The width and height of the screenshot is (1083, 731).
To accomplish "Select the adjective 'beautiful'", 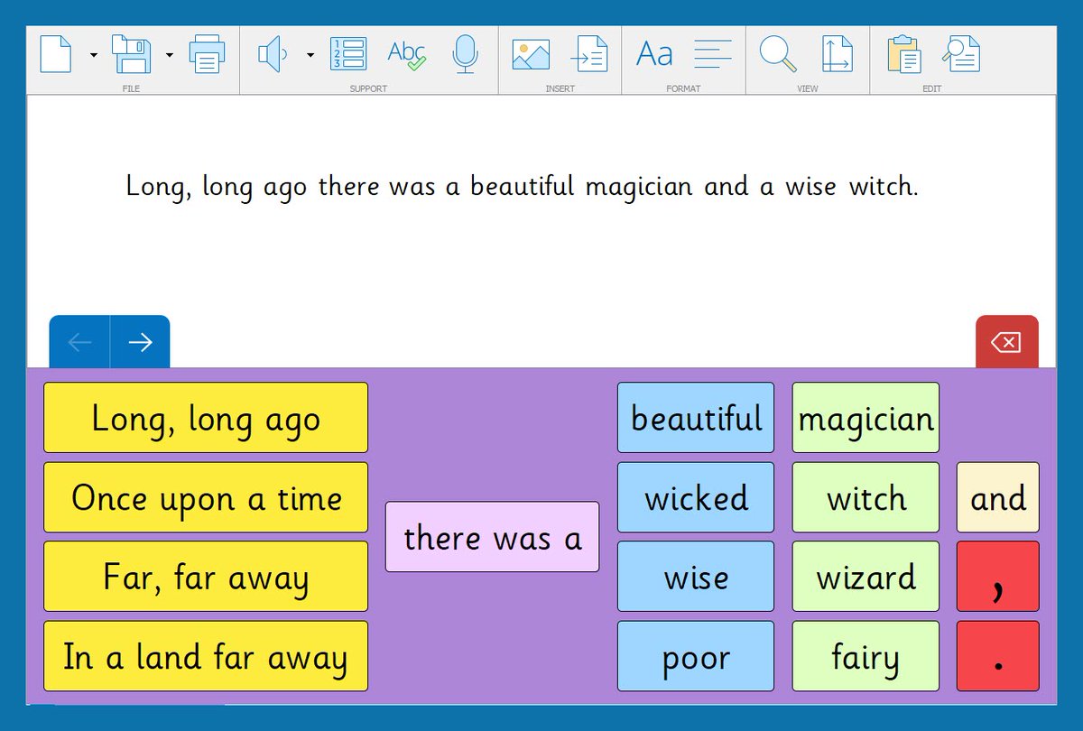I will pyautogui.click(x=696, y=418).
